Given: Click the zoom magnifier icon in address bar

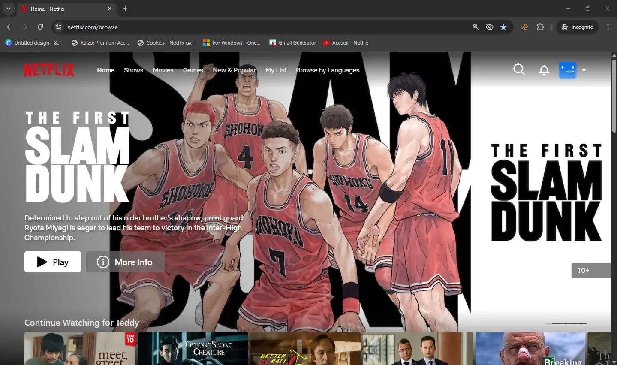Looking at the screenshot, I should pos(476,27).
